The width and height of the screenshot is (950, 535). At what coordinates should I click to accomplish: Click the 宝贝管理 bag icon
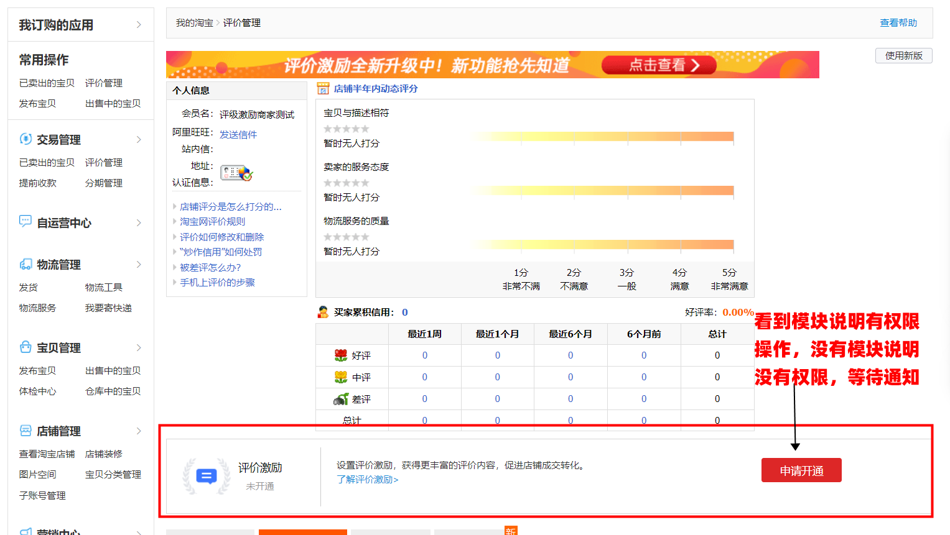pos(26,347)
